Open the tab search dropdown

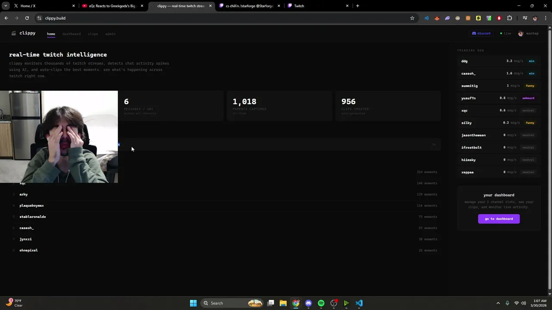[6, 6]
